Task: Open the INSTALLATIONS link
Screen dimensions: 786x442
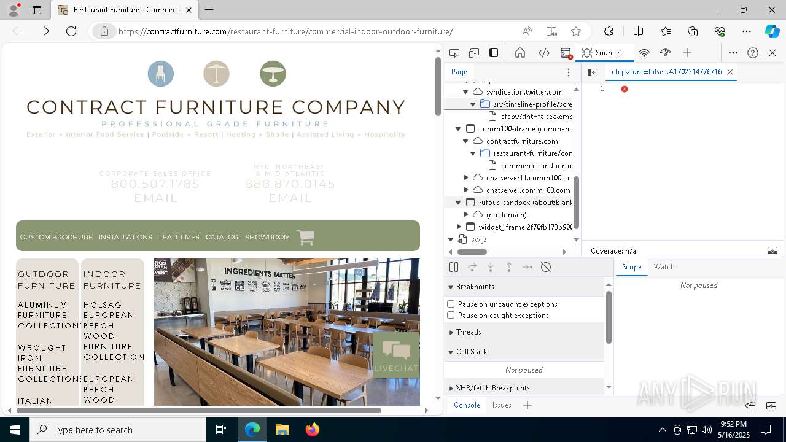Action: 125,237
